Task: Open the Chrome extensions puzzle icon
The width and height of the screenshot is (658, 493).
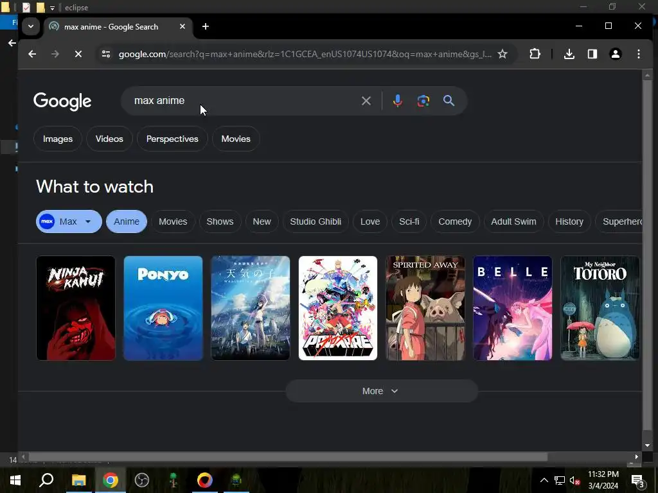Action: pos(535,54)
